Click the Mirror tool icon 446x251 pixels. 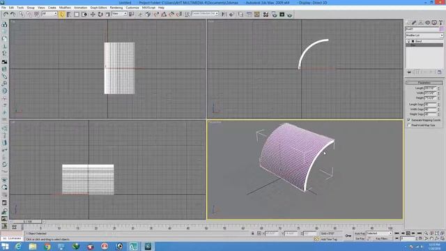[x=224, y=14]
